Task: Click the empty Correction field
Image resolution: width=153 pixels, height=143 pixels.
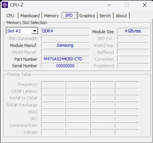Action: 133,59
